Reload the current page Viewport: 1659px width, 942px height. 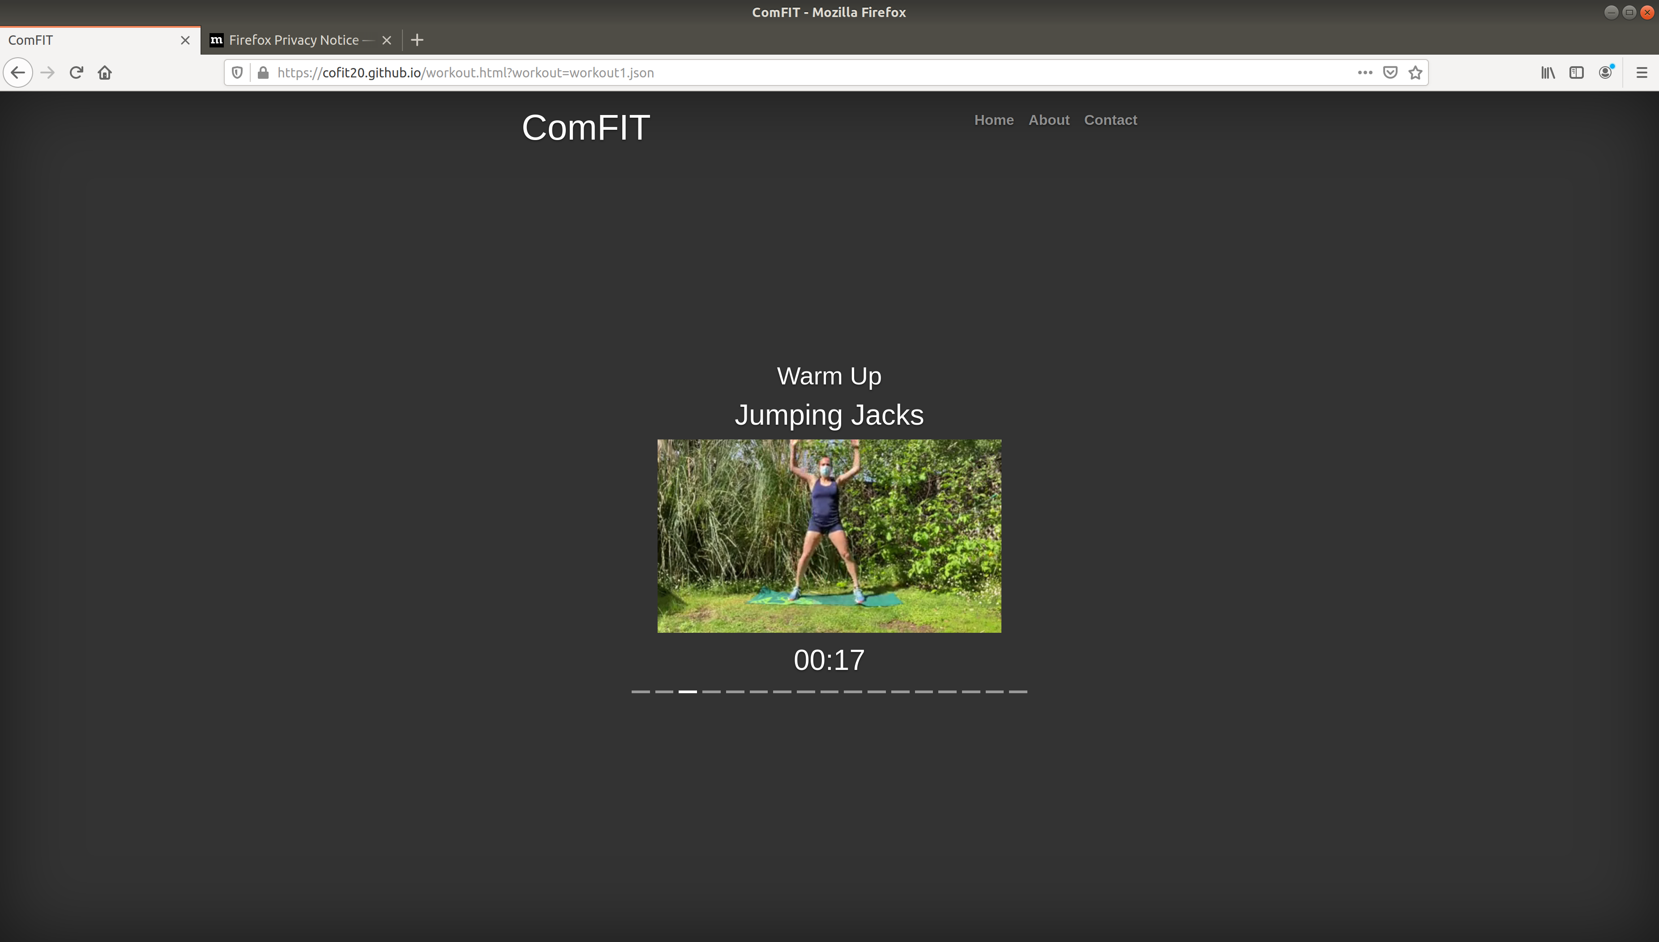pyautogui.click(x=77, y=72)
